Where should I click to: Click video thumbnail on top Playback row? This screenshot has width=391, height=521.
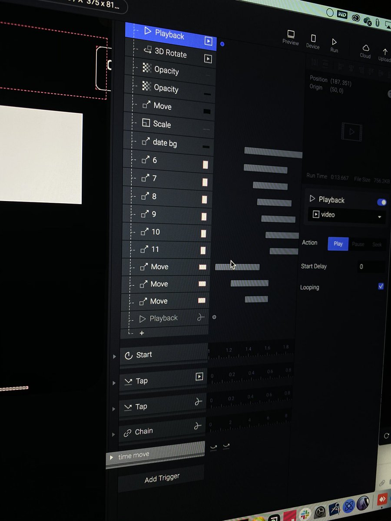[209, 41]
